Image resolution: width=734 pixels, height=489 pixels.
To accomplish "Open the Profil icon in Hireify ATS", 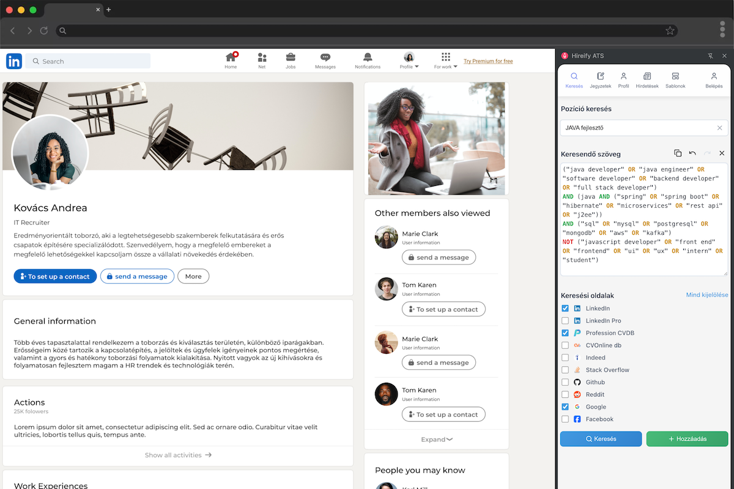I will click(623, 79).
